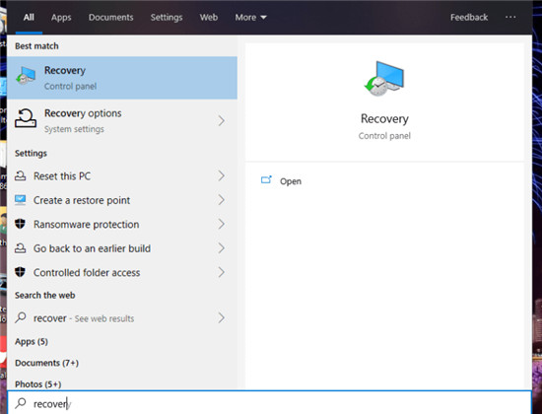Click the Reset this PC icon
542x414 pixels.
click(20, 175)
